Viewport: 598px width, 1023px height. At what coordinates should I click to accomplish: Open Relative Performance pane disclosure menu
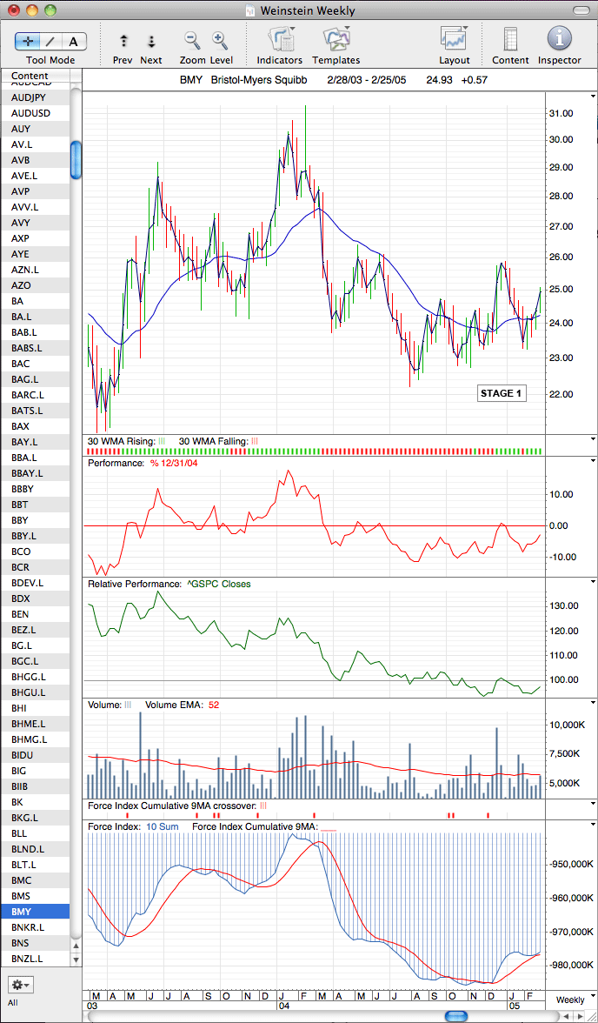593,581
